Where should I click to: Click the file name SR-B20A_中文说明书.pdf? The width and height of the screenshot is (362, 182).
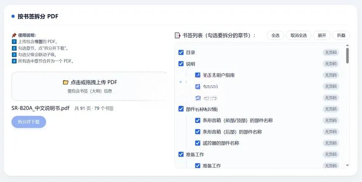(40, 108)
